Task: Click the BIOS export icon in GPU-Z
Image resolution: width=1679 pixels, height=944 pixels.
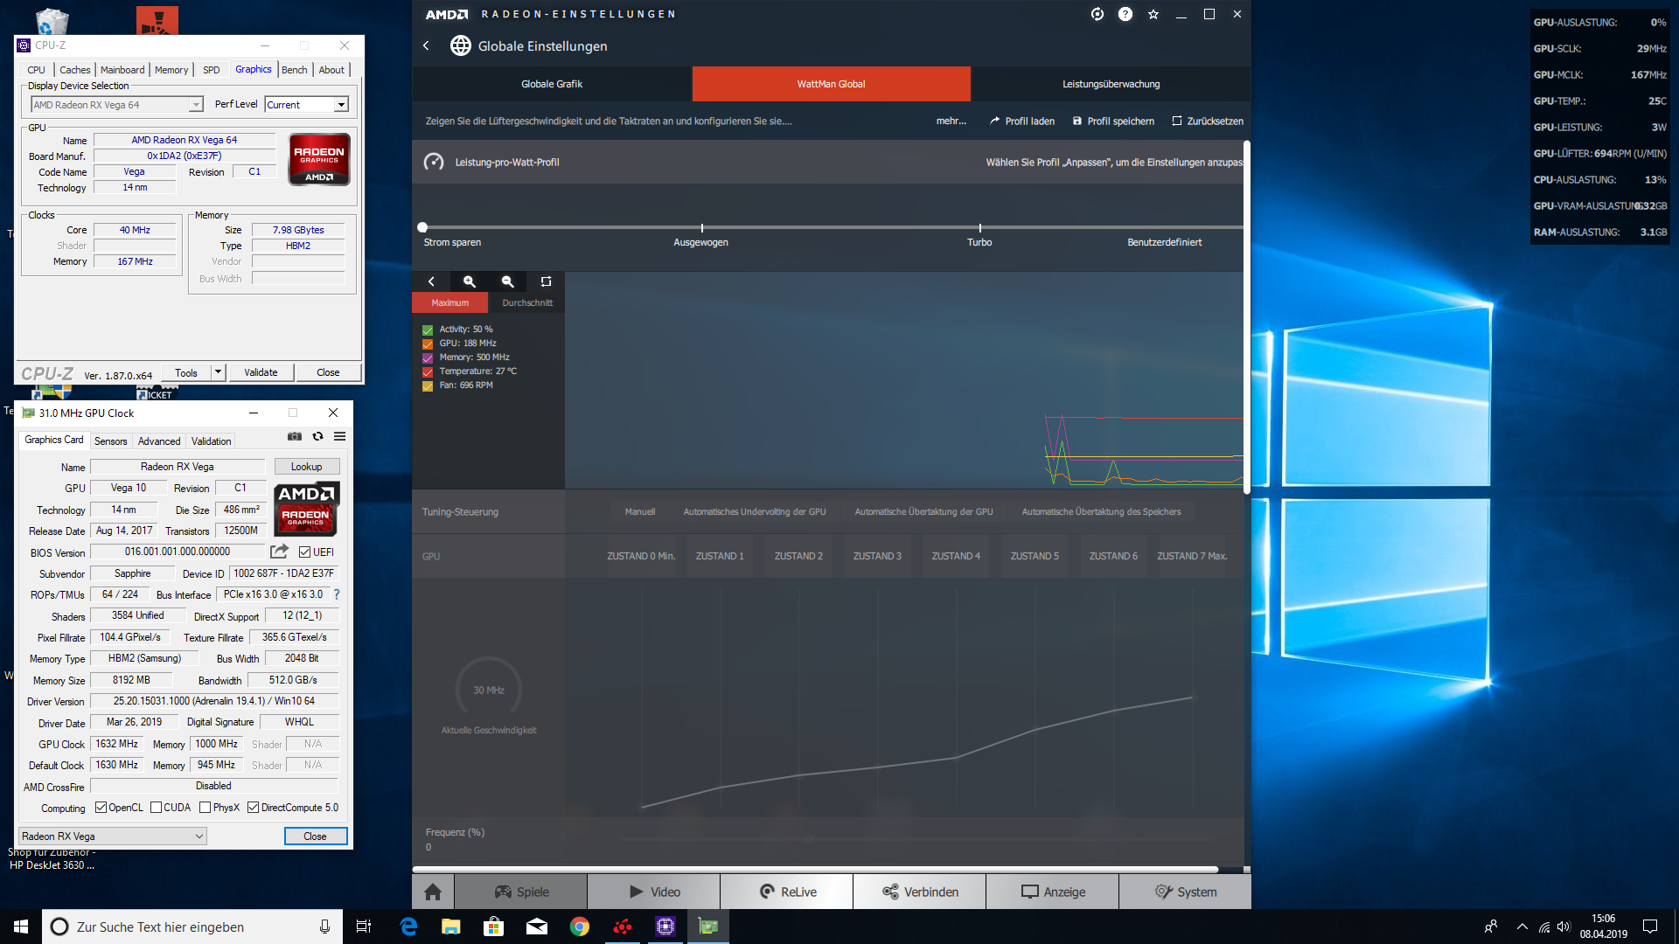Action: (x=279, y=552)
